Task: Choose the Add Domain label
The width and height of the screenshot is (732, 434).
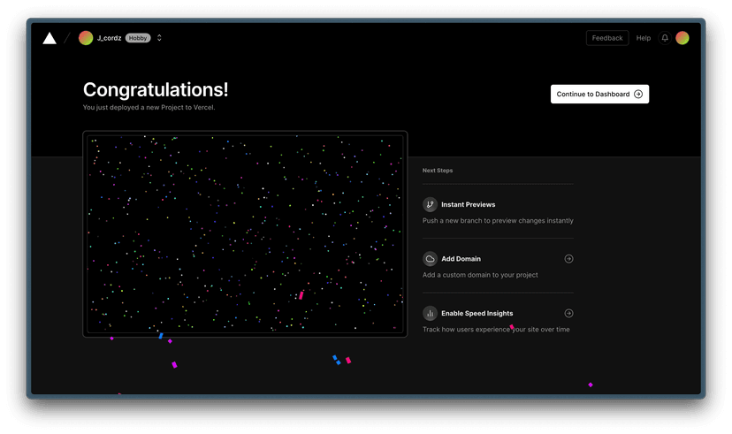Action: (x=461, y=259)
